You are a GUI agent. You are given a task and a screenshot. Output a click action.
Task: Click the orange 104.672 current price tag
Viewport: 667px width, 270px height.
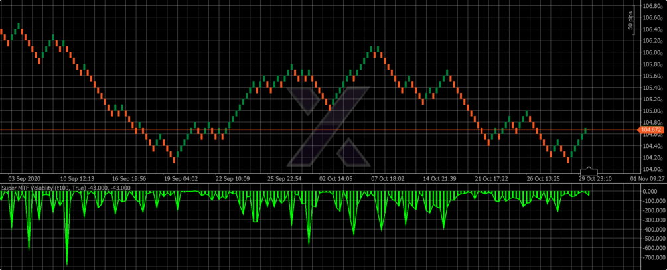pos(650,129)
